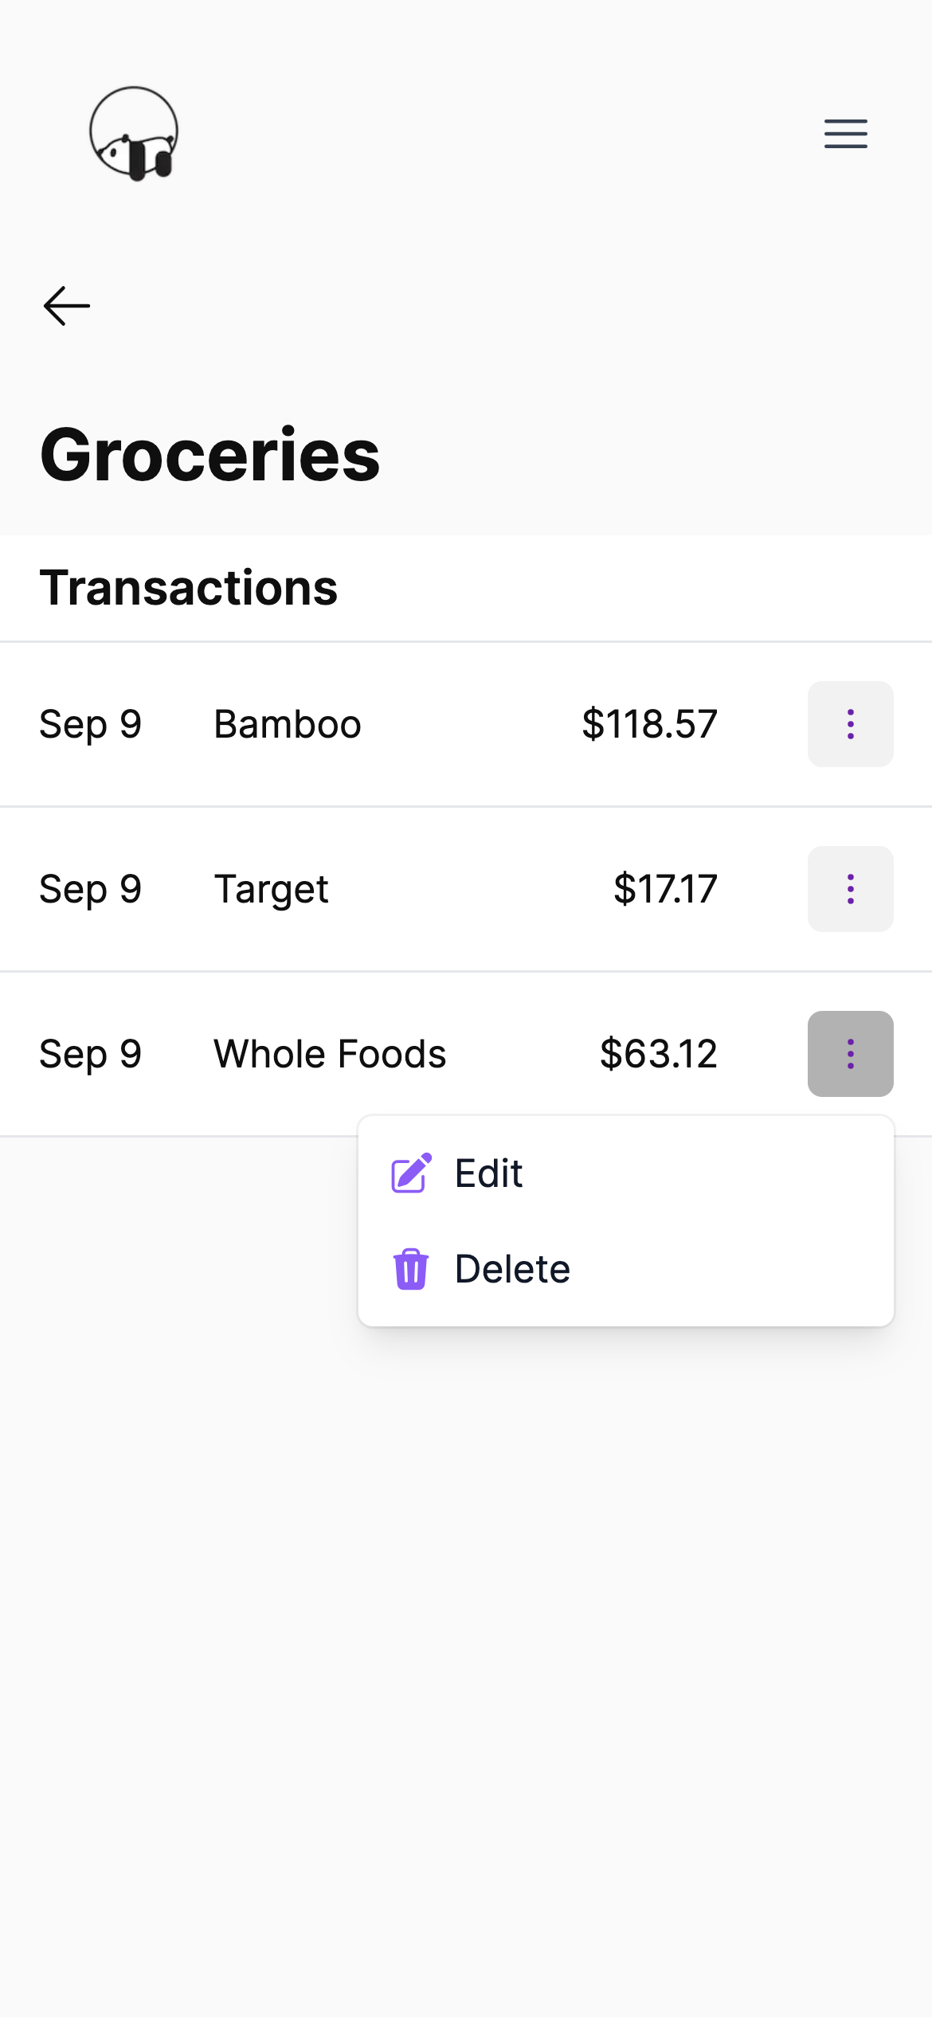Click the $17.17 amount
This screenshot has width=932, height=2017.
pos(665,889)
